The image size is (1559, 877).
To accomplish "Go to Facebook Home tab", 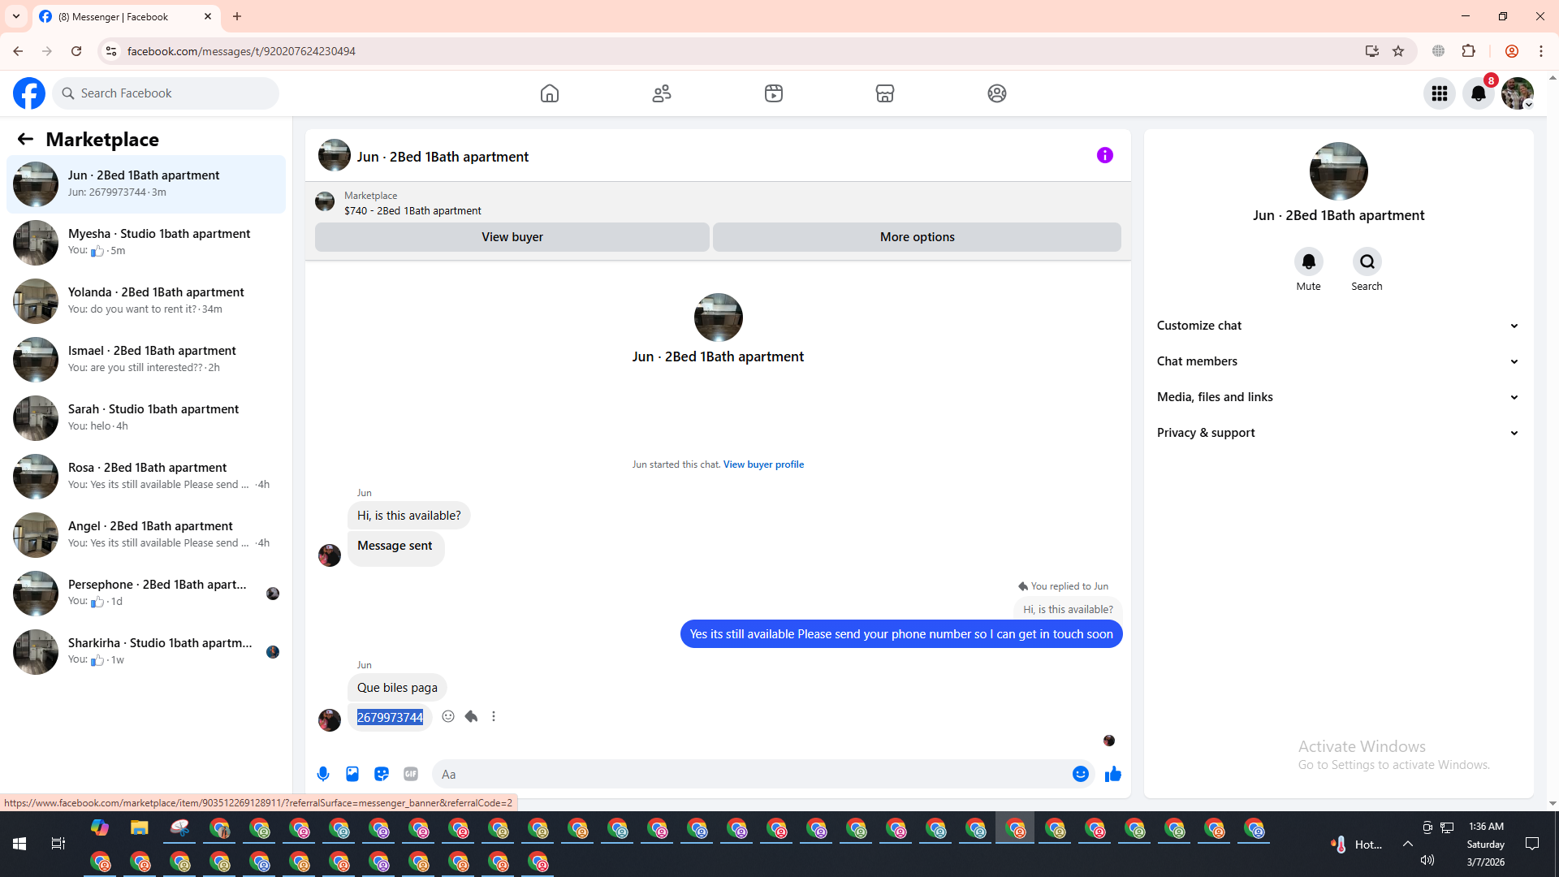I will 550,93.
